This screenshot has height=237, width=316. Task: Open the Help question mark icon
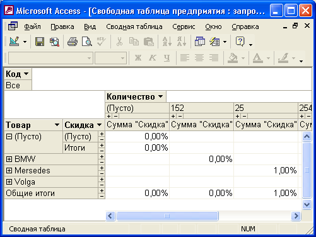click(x=240, y=42)
